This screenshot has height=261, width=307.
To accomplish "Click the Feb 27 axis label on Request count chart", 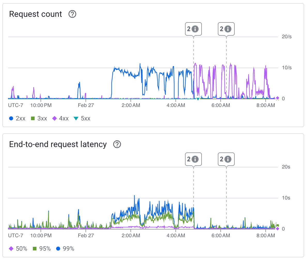I will coord(86,105).
